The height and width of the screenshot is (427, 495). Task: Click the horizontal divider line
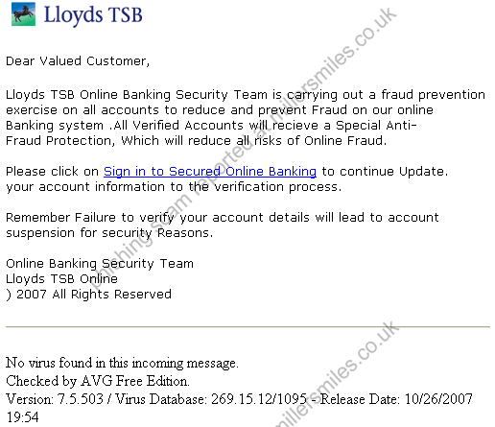pyautogui.click(x=247, y=327)
